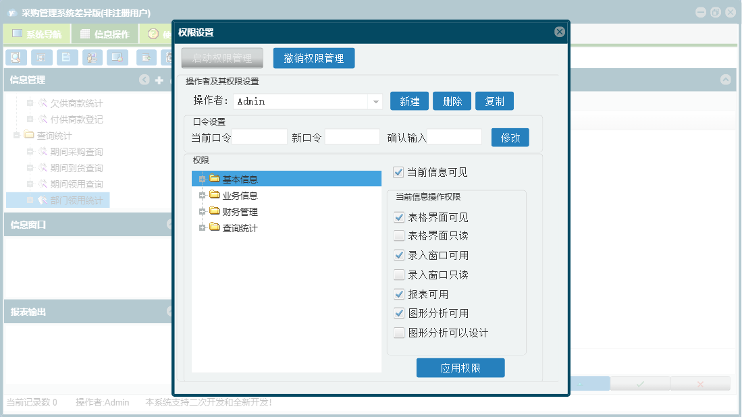Image resolution: width=742 pixels, height=417 pixels.
Task: Enable the 图形分析可以设计 checkbox
Action: (399, 333)
